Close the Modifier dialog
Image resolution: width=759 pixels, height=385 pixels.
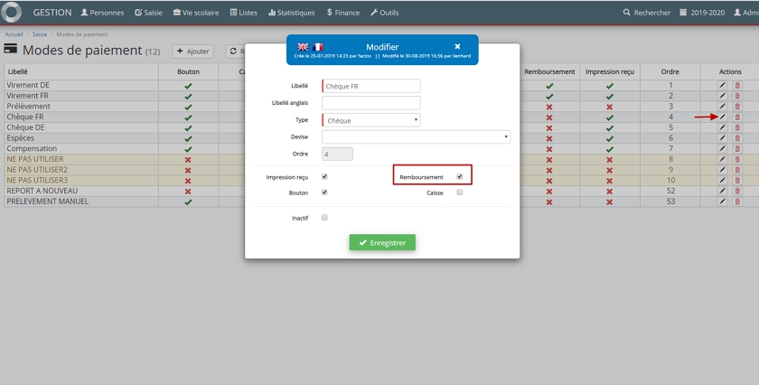(x=457, y=46)
